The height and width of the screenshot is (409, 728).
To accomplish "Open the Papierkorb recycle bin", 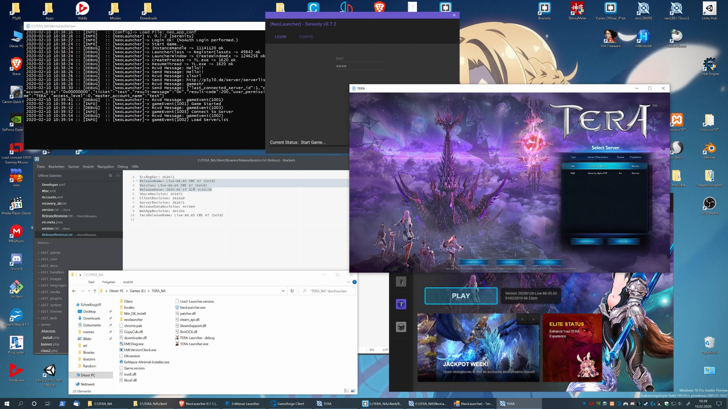I will [x=709, y=345].
